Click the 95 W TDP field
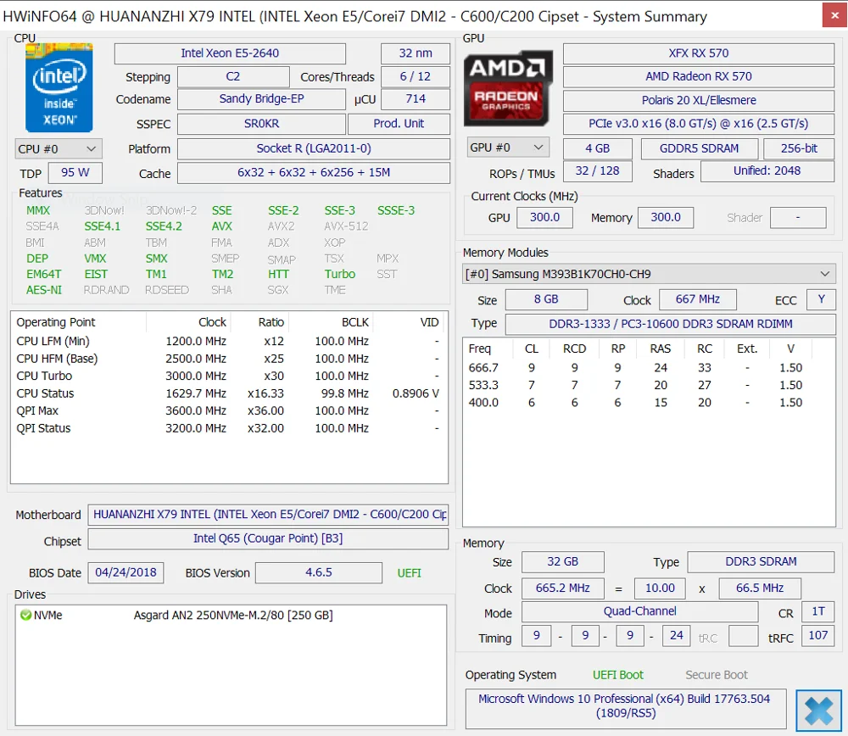Viewport: 848px width, 736px height. point(75,172)
